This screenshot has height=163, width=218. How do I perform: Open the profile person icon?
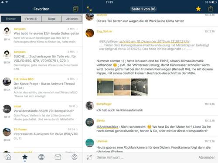(75, 157)
